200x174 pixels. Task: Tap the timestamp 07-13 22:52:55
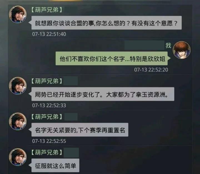click(49, 141)
